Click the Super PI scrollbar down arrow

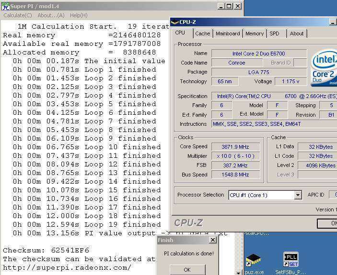[238, 273]
